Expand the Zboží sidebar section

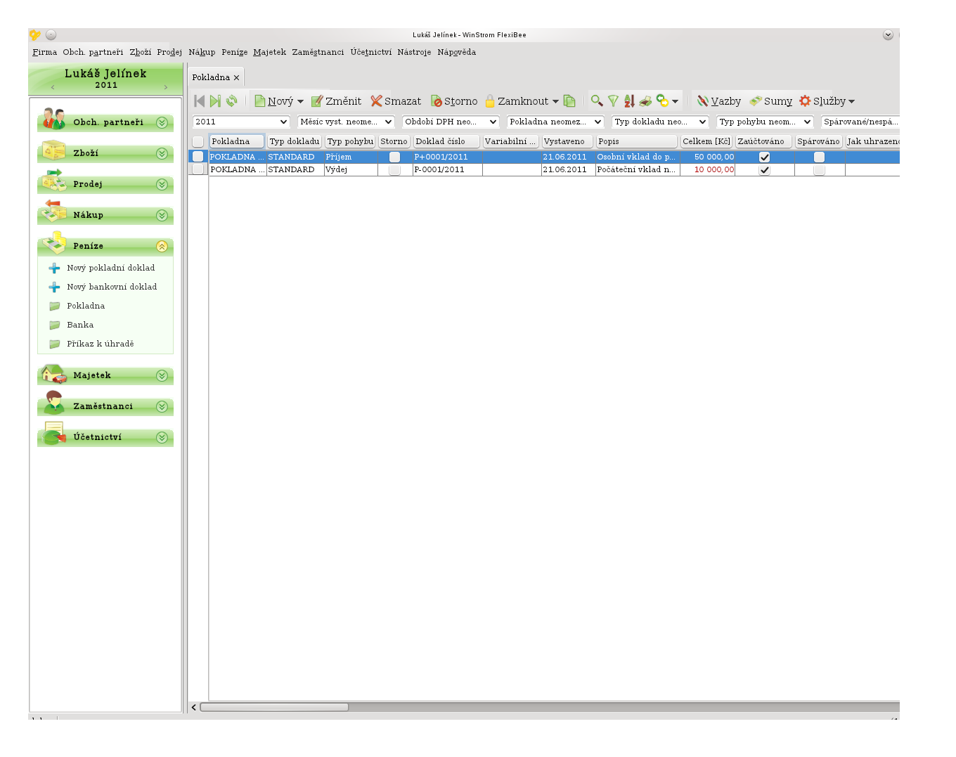tap(162, 153)
